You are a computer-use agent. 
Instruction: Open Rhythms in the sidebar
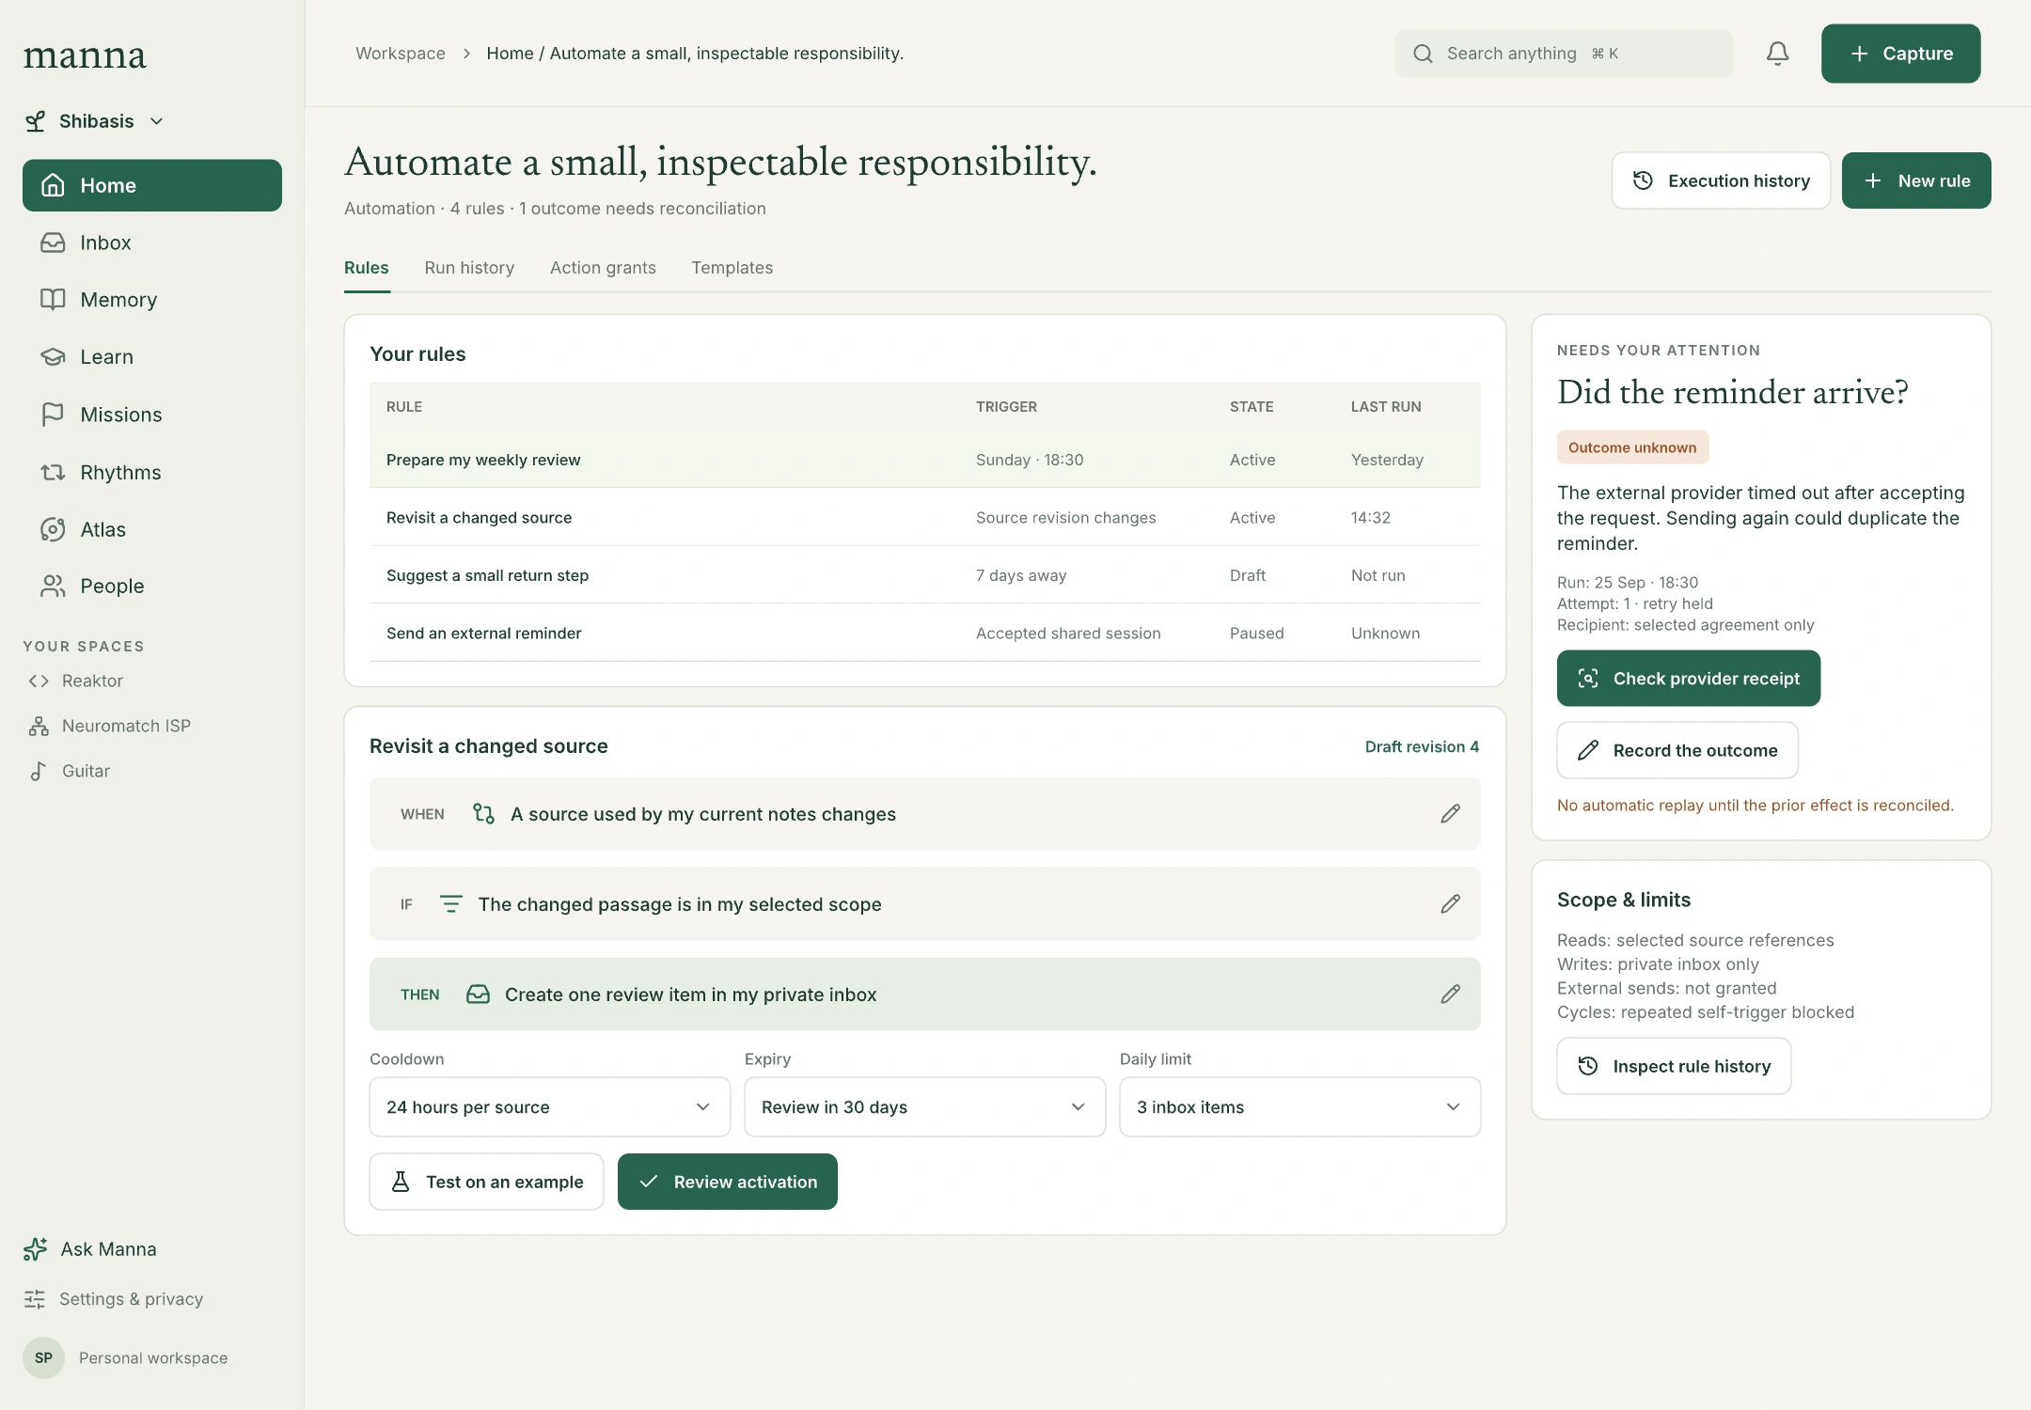[152, 472]
